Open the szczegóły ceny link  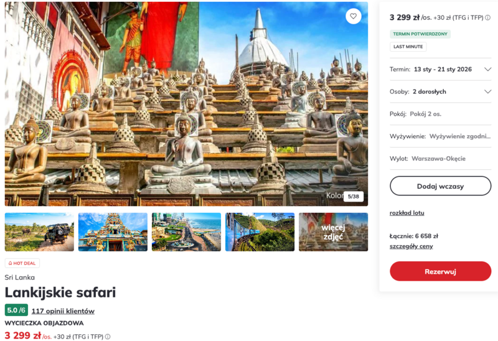(411, 246)
